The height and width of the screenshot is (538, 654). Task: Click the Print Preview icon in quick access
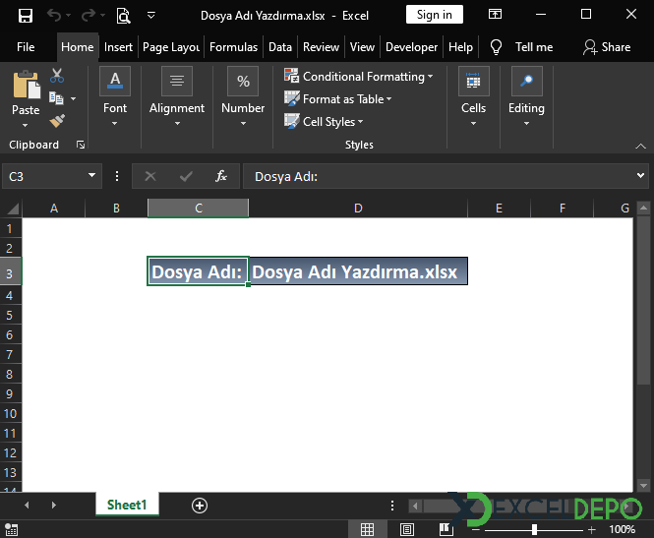pyautogui.click(x=123, y=16)
